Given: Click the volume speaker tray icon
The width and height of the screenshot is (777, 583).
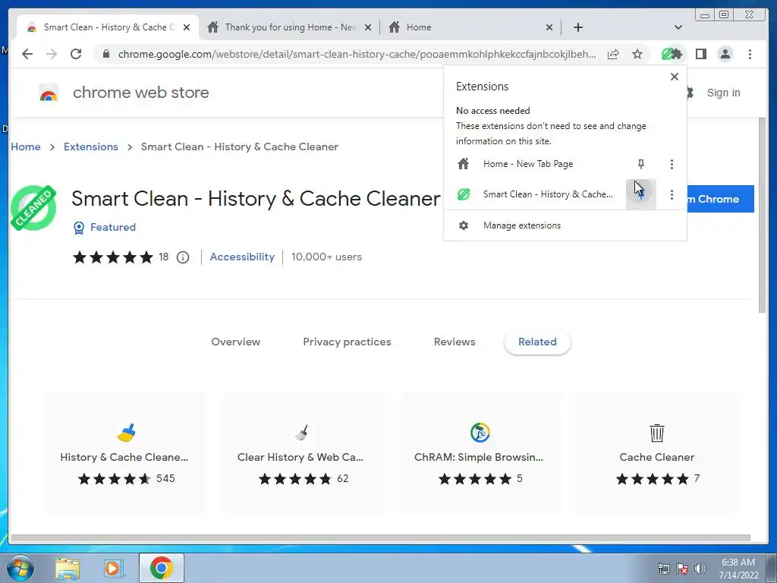Looking at the screenshot, I should coord(700,569).
